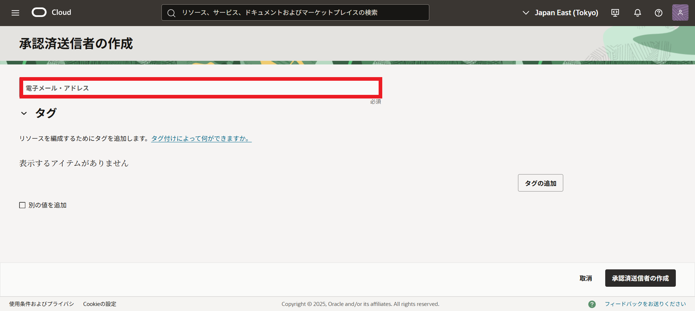The height and width of the screenshot is (311, 695).
Task: Open the Japan East (Tokyo) region dropdown
Action: click(x=560, y=13)
